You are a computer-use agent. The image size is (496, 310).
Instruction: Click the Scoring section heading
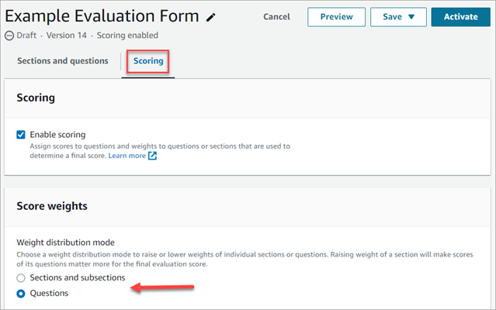(36, 98)
